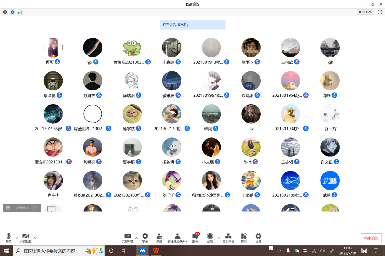Click the red 结束会议 button
The height and width of the screenshot is (256, 385).
[x=371, y=238]
